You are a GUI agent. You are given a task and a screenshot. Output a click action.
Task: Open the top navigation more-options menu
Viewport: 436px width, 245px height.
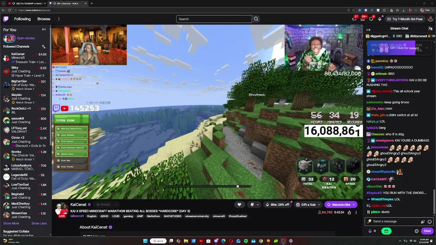pos(59,19)
